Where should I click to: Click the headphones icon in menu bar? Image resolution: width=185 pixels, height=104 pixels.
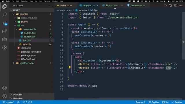(x=146, y=1)
